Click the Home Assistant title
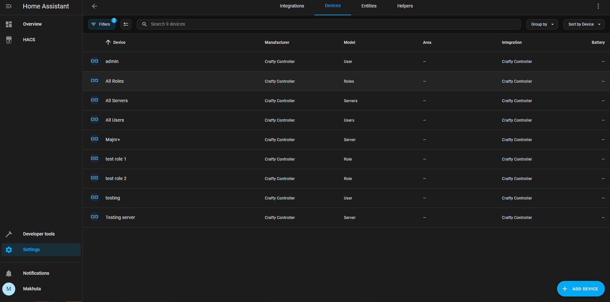 [46, 6]
